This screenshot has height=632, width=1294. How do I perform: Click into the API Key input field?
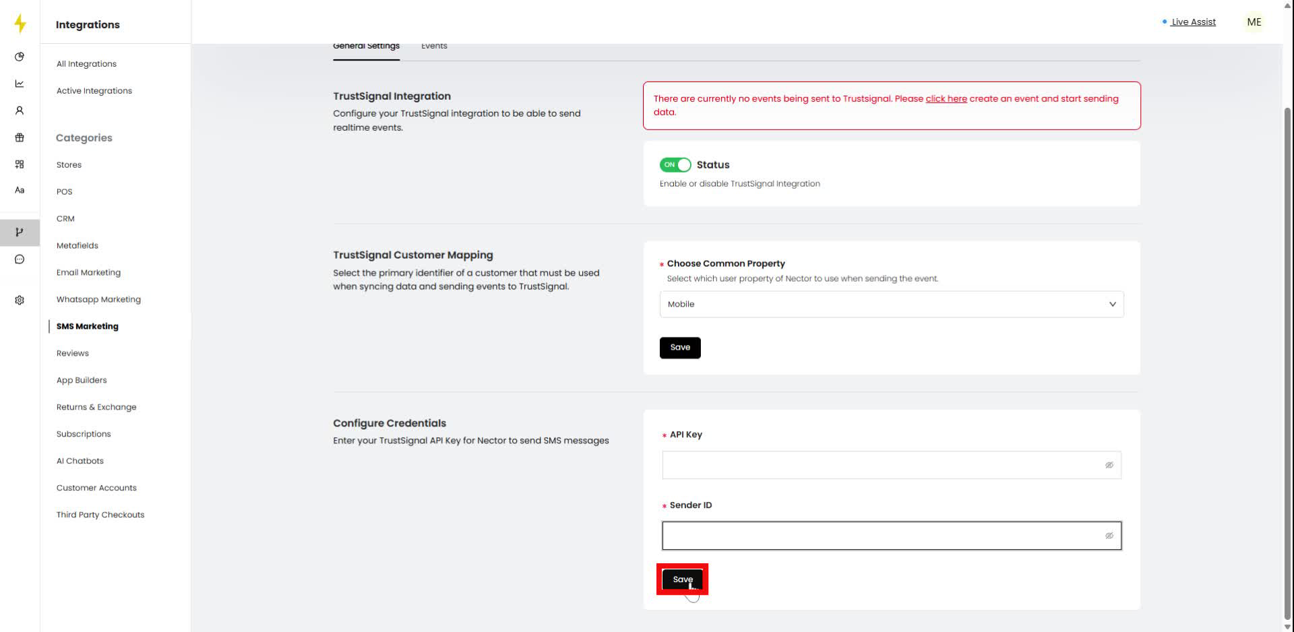click(x=880, y=466)
